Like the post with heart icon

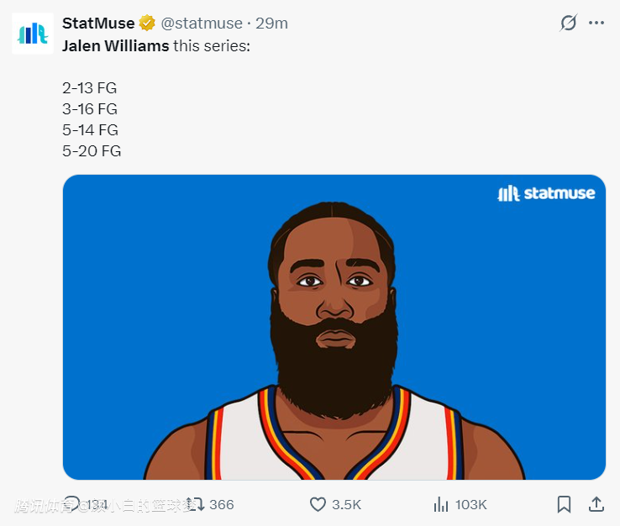click(x=318, y=504)
